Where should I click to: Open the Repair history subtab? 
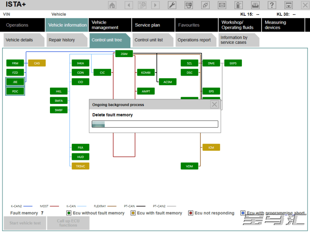[67, 40]
